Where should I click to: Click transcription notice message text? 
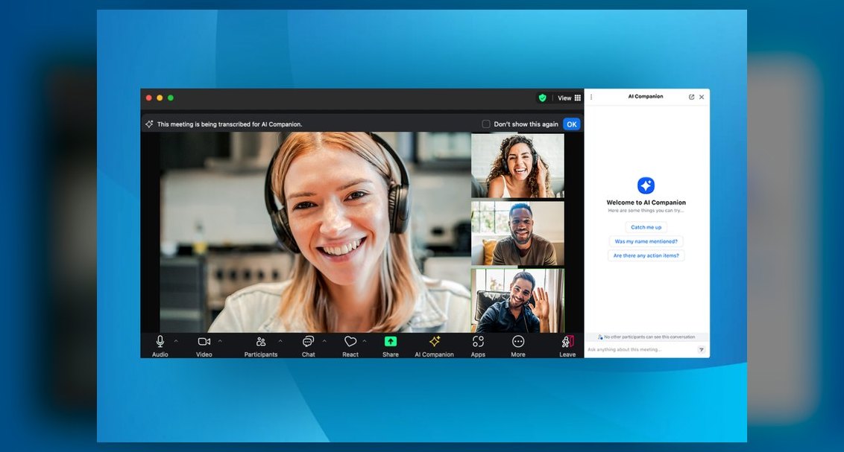point(230,124)
